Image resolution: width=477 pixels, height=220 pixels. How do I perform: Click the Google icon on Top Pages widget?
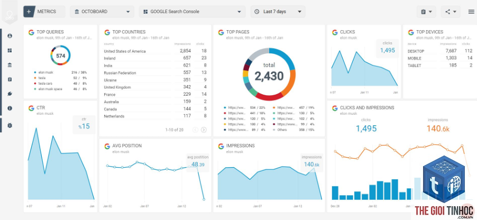point(221,32)
